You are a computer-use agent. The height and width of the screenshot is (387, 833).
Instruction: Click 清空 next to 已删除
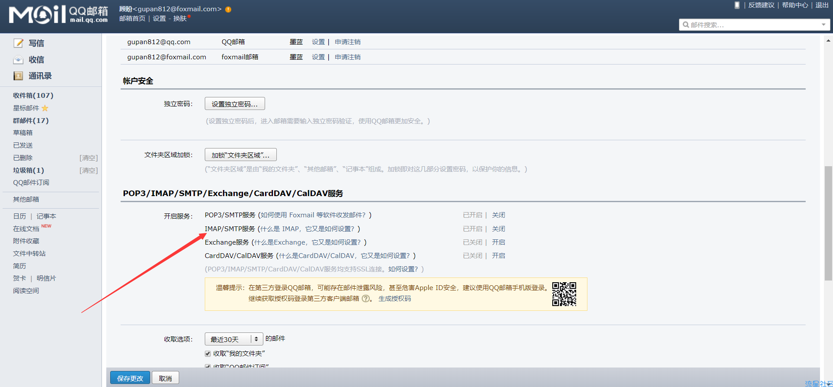(x=89, y=158)
